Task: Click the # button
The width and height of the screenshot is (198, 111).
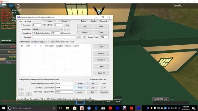Action: tap(21, 90)
